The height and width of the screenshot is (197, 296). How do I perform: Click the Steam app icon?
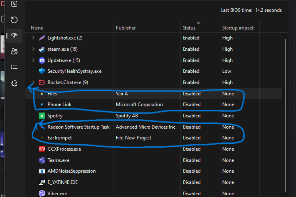[42, 49]
